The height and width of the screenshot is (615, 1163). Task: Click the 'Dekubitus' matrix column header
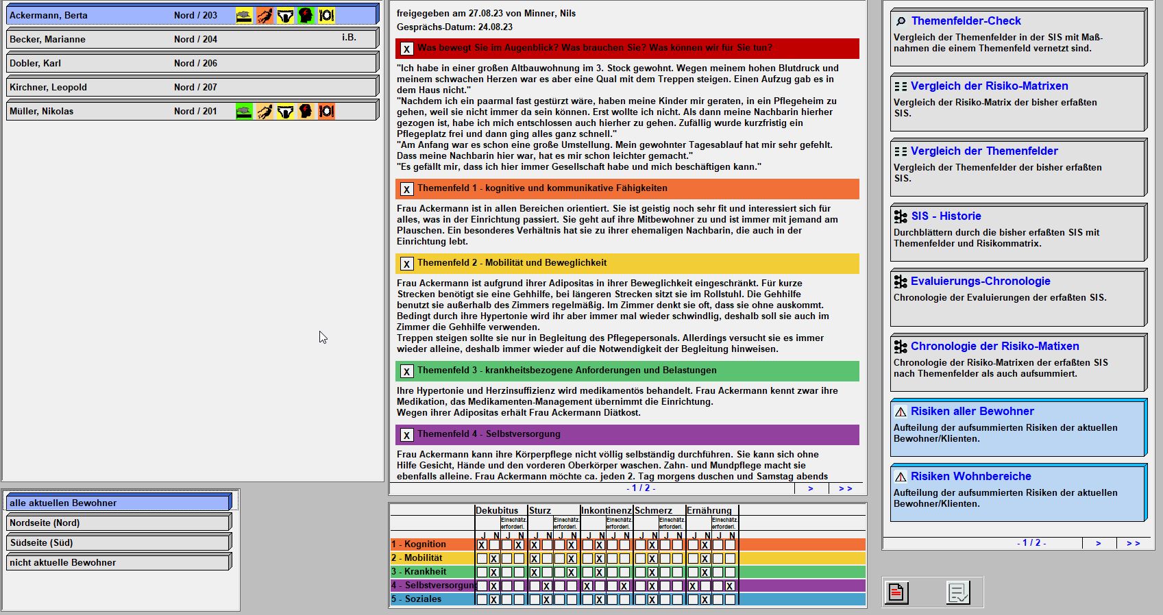(497, 510)
